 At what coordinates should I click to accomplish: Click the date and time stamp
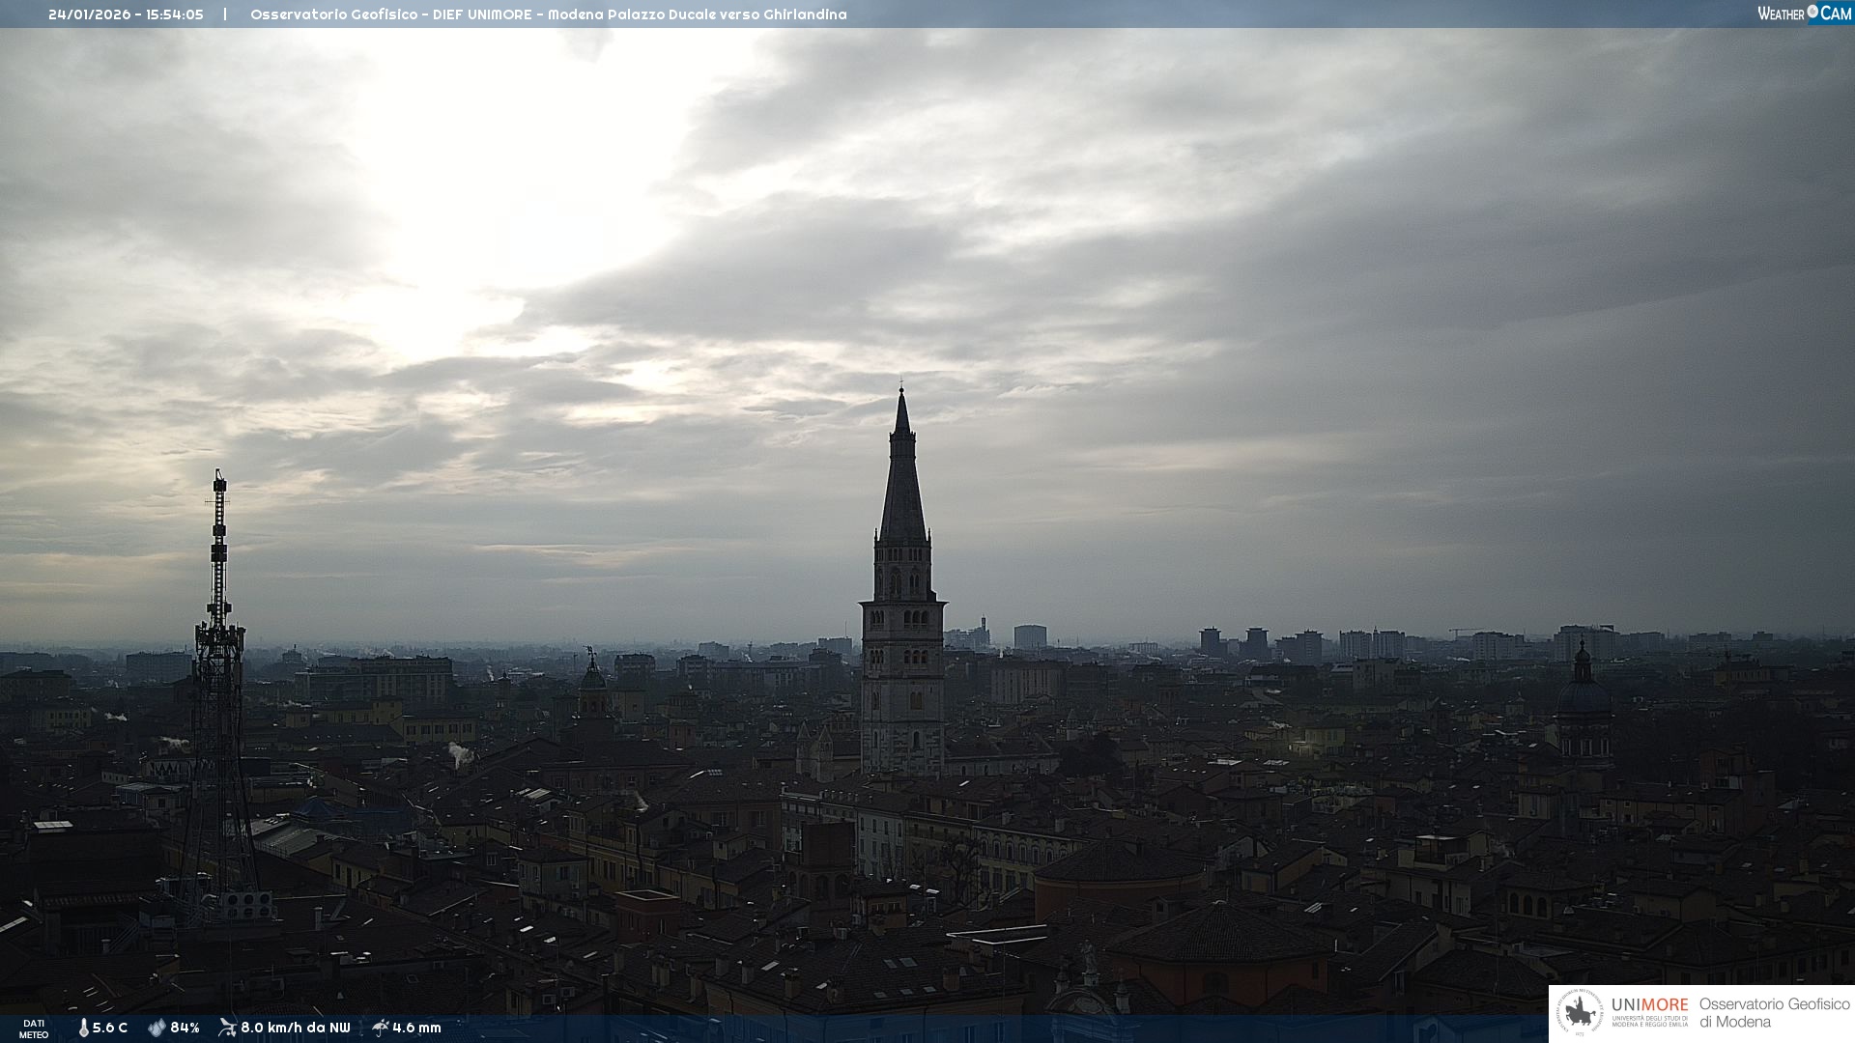click(x=126, y=14)
